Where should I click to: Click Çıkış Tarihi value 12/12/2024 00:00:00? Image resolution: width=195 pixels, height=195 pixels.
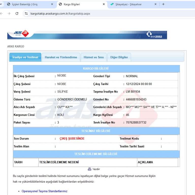139,84
